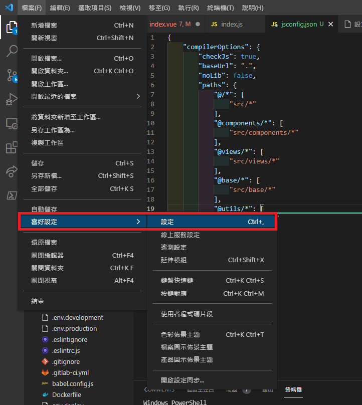Open the Search view icon
Viewport: 362px width, 405px height.
pyautogui.click(x=11, y=51)
